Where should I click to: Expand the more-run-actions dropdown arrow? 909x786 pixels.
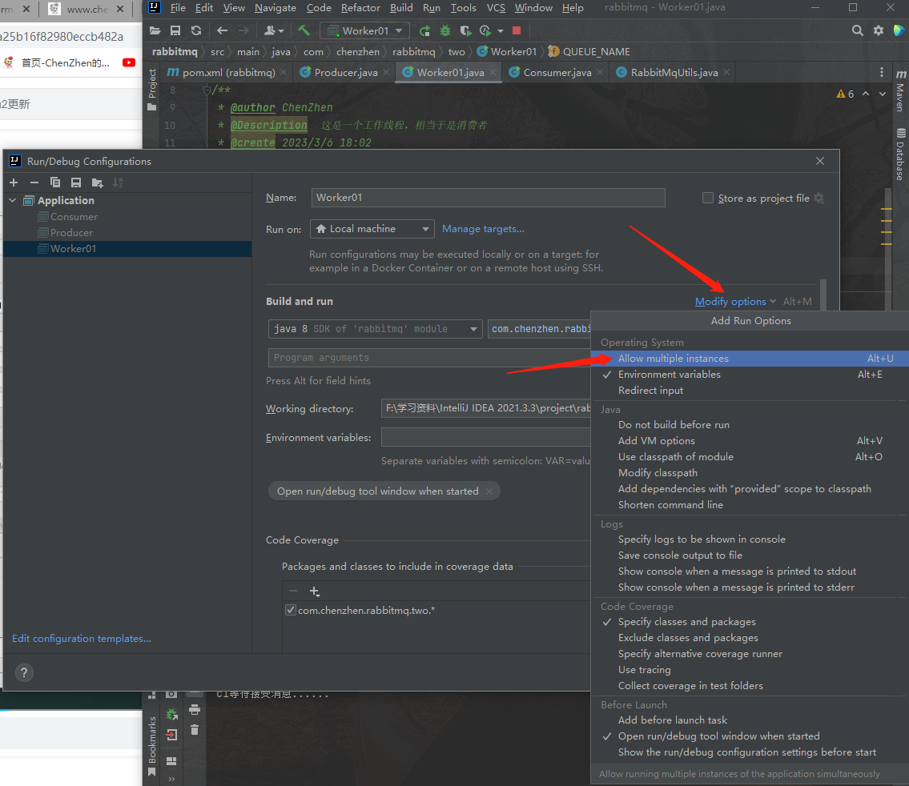tap(501, 30)
